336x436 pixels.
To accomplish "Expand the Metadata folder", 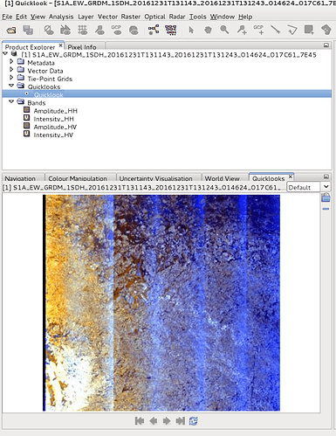I will pyautogui.click(x=11, y=62).
